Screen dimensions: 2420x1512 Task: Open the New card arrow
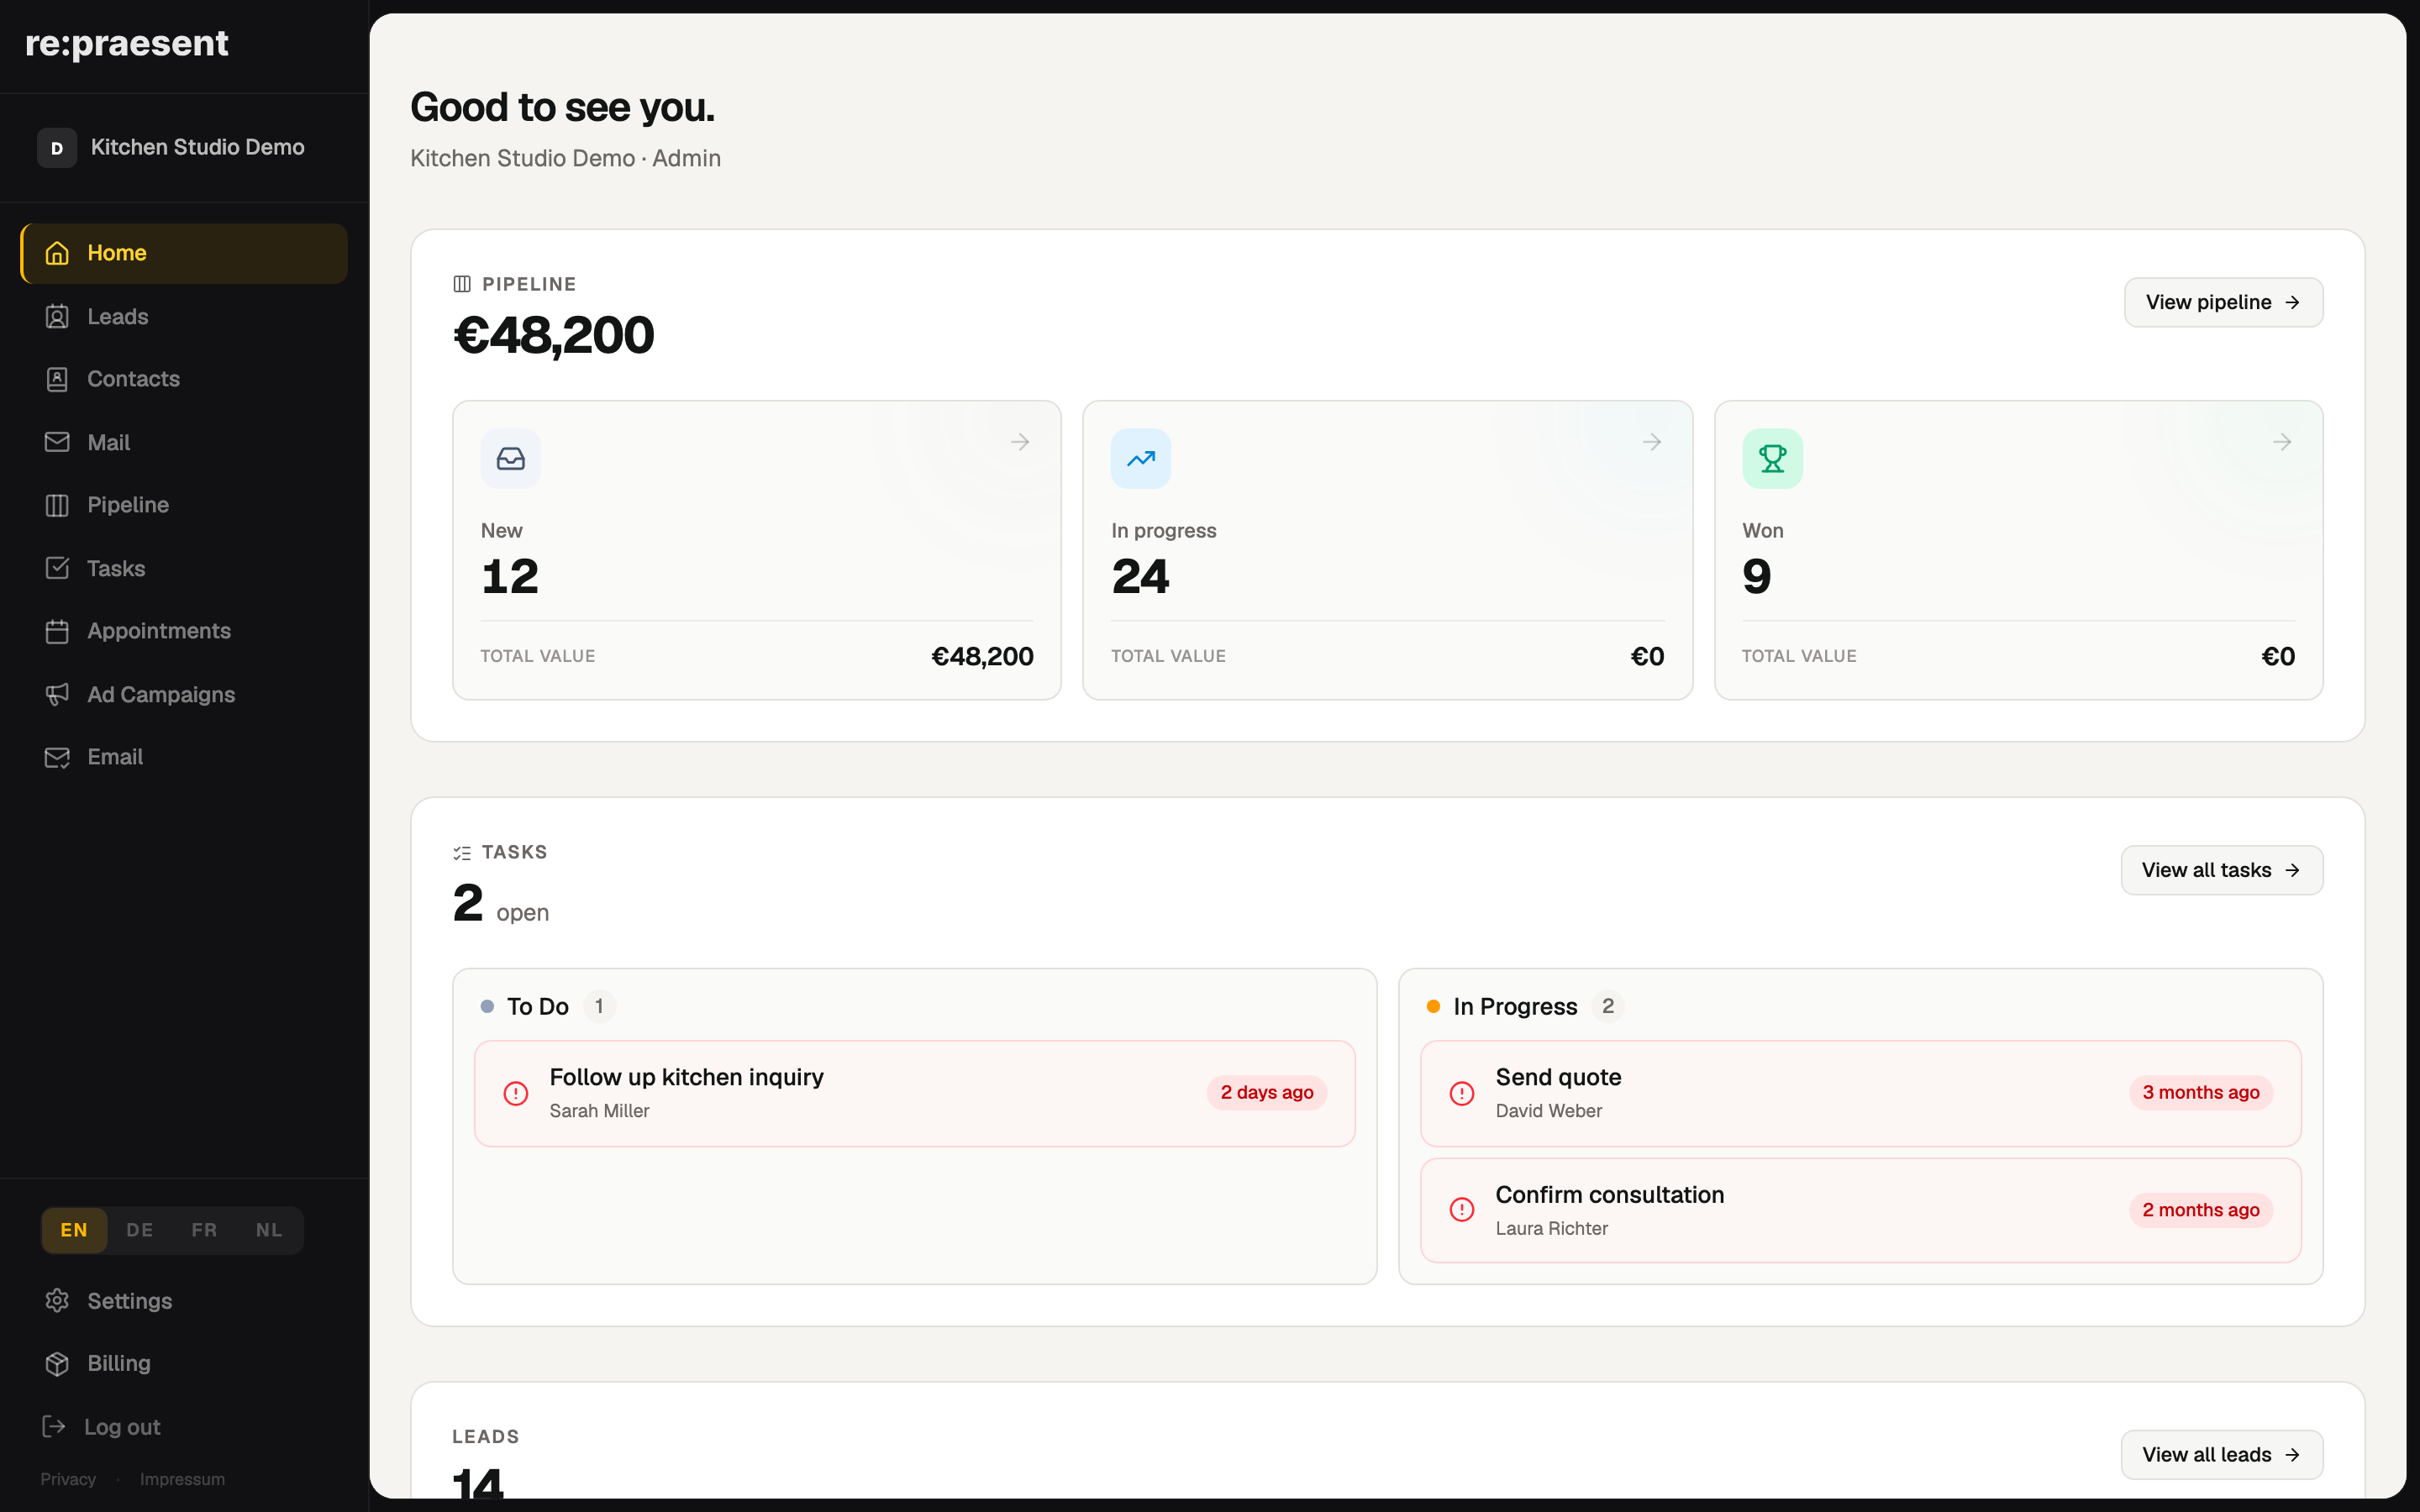[x=1020, y=442]
